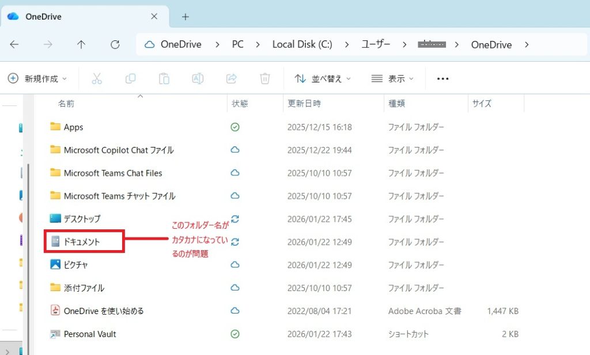
Task: Open the 新規作成 dropdown
Action: coord(37,78)
